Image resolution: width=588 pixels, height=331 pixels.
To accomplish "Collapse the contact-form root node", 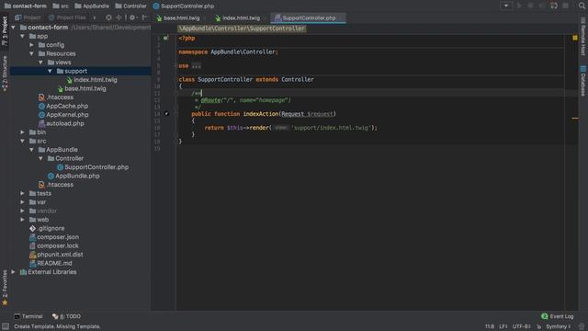I will coord(14,28).
